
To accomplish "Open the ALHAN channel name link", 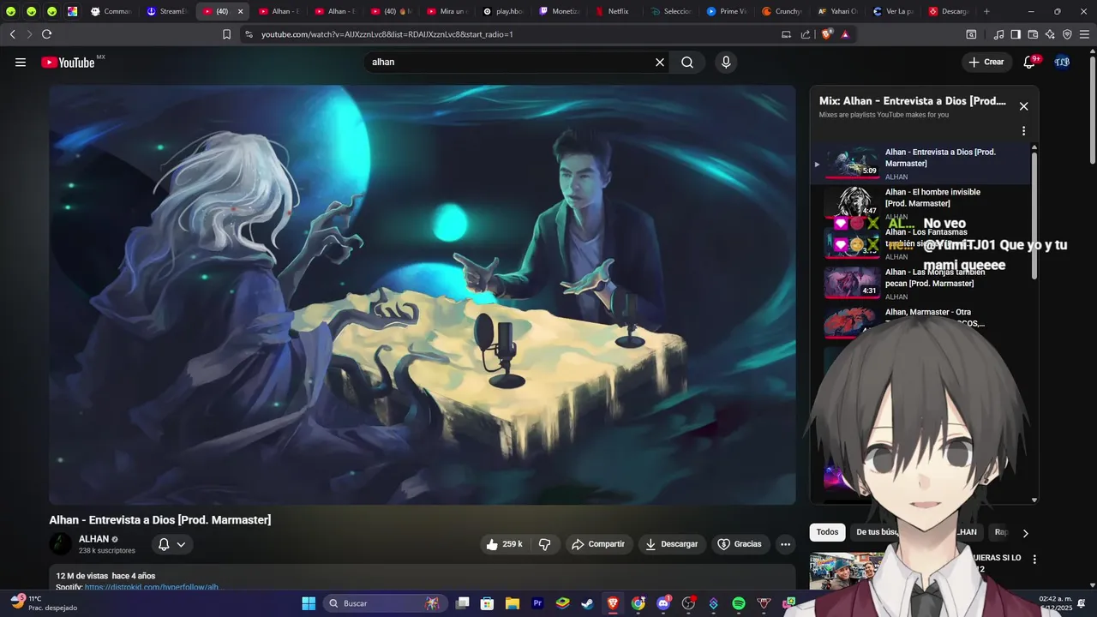I will [93, 539].
